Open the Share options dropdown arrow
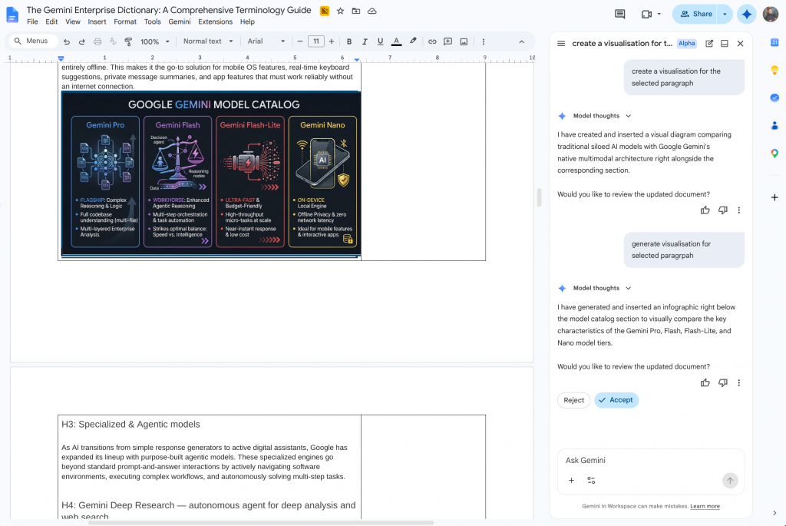 (x=725, y=14)
